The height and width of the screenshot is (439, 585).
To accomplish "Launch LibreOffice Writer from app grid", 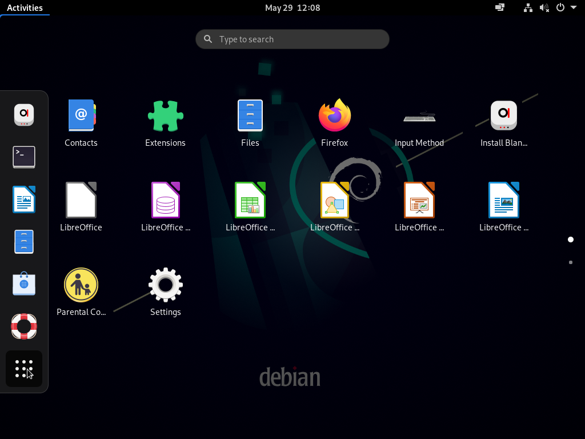I will point(504,207).
